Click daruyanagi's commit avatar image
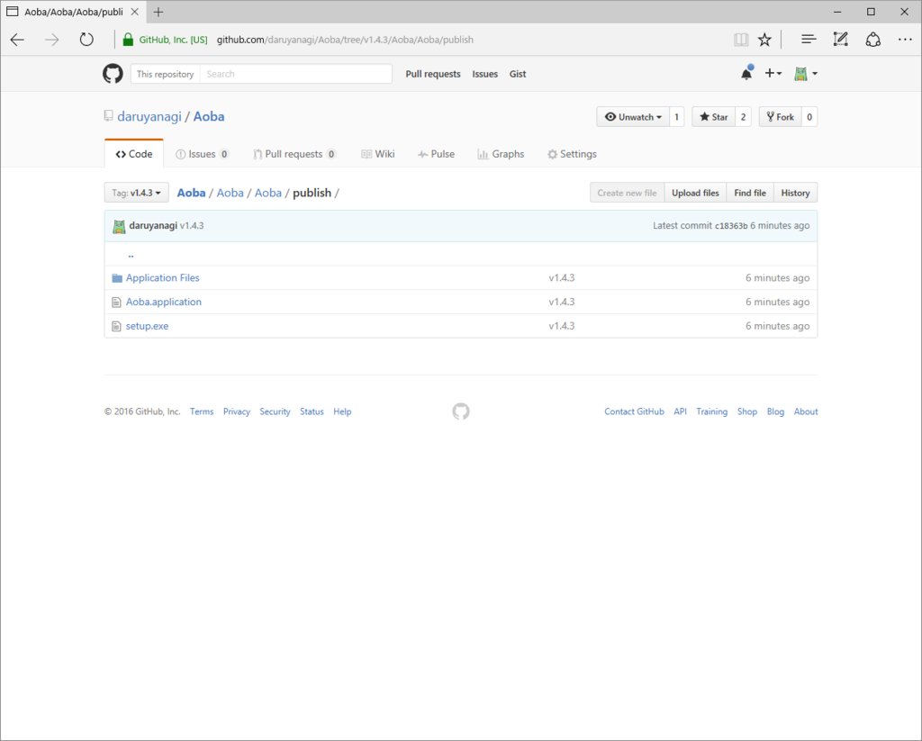 (119, 226)
